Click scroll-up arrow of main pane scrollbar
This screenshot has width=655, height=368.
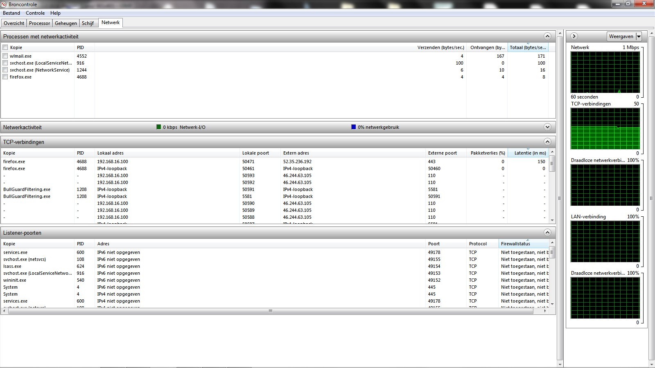(x=560, y=33)
